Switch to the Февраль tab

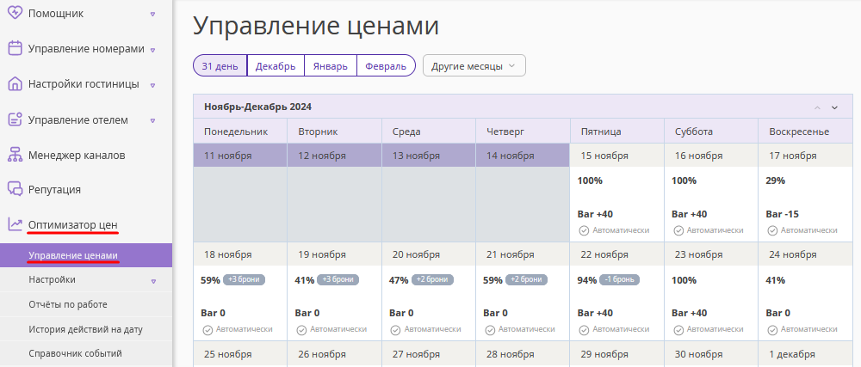386,65
